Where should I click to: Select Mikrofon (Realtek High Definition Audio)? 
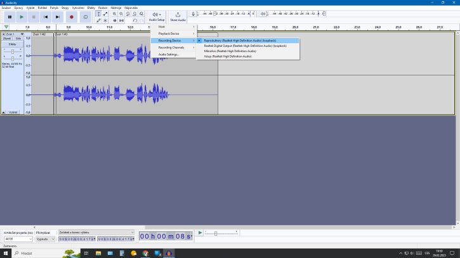(x=248, y=51)
